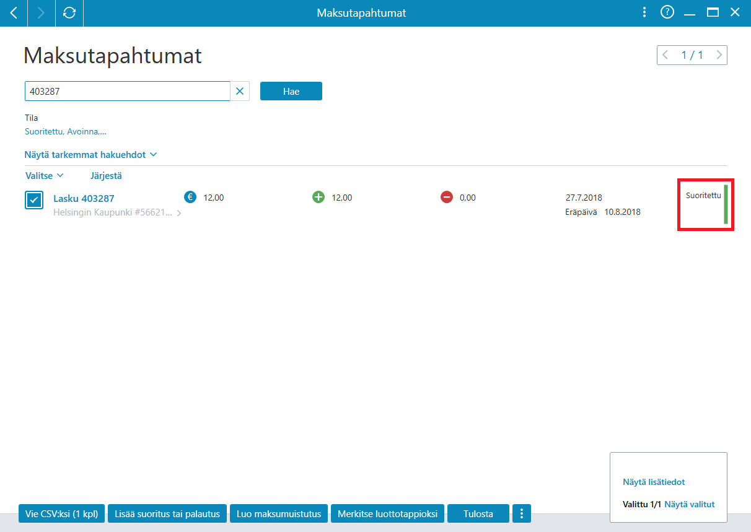The height and width of the screenshot is (532, 751).
Task: Click the Hae search button
Action: click(x=291, y=91)
